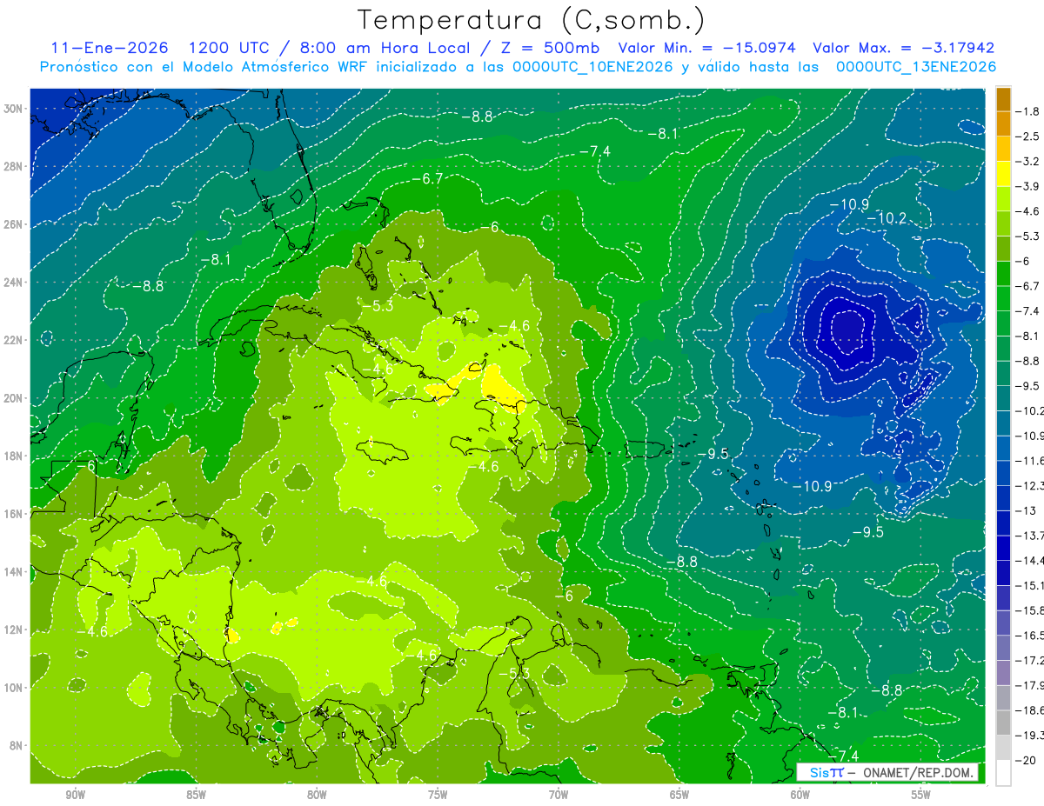Screen dimensions: 1044x806
Task: Click the "80W" longitude axis label
Action: [318, 795]
